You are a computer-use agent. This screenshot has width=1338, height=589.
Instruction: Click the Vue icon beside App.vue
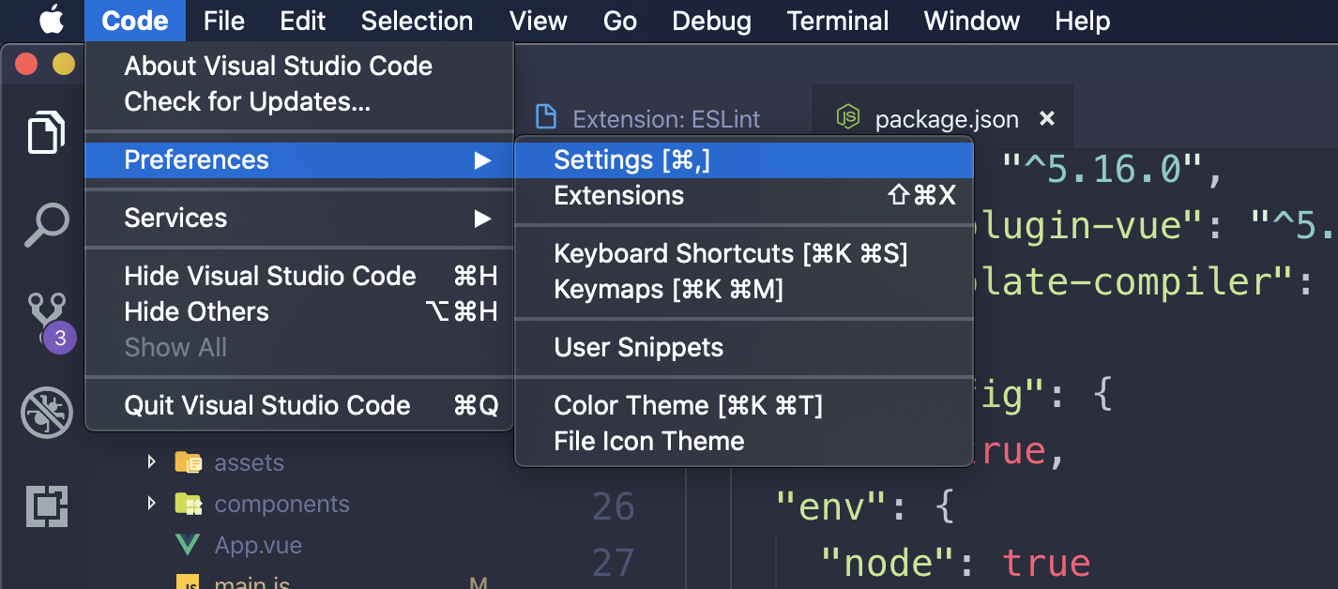pyautogui.click(x=188, y=545)
